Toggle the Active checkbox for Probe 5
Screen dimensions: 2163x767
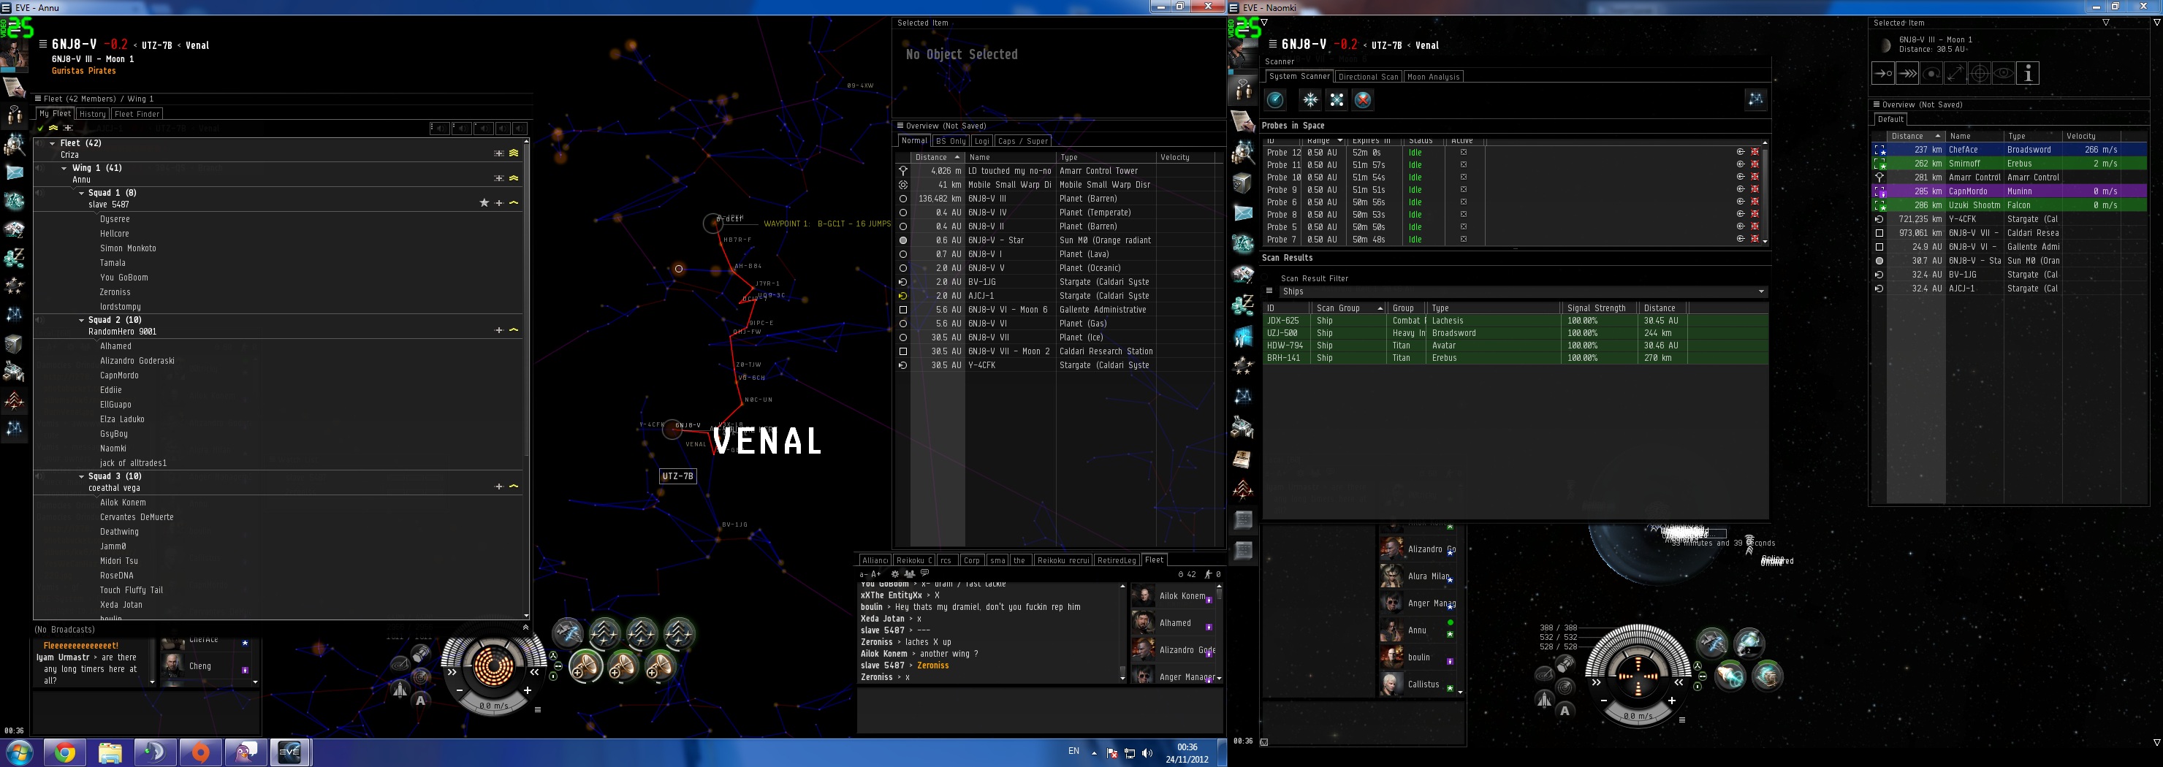coord(1464,226)
